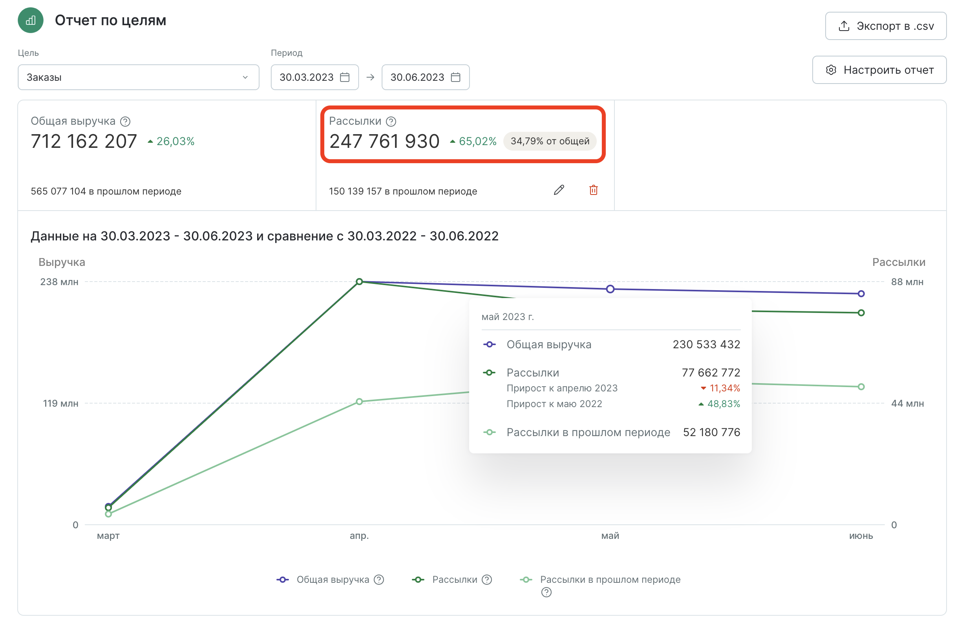Click the start date field 30.03.2023
Screen dimensions: 965x622
[314, 77]
